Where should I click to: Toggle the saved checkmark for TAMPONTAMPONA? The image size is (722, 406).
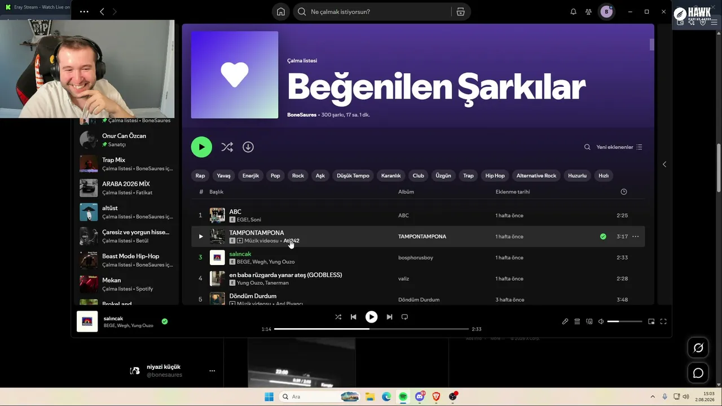pyautogui.click(x=603, y=237)
